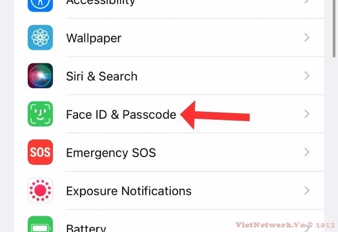Viewport: 338px width, 232px height.
Task: Open Face ID & Passcode text
Action: 121,114
